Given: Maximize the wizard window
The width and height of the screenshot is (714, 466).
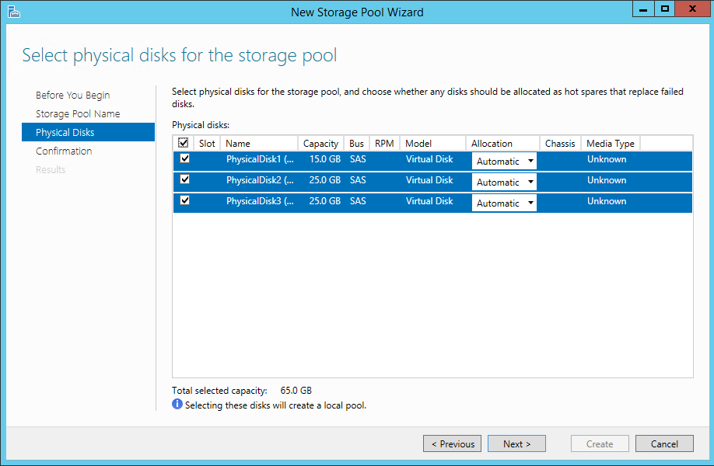Looking at the screenshot, I should [665, 9].
